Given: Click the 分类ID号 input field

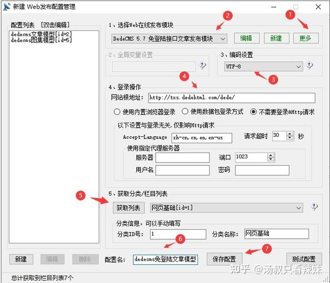Looking at the screenshot, I should (x=178, y=234).
